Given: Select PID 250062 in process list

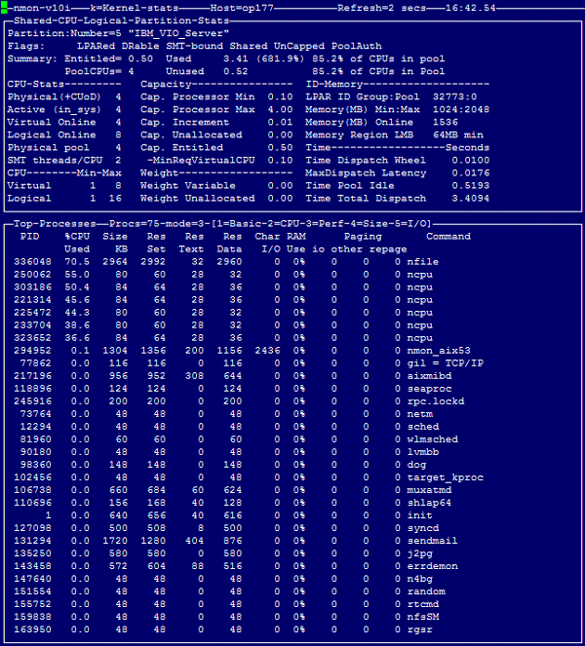Looking at the screenshot, I should pyautogui.click(x=33, y=275).
